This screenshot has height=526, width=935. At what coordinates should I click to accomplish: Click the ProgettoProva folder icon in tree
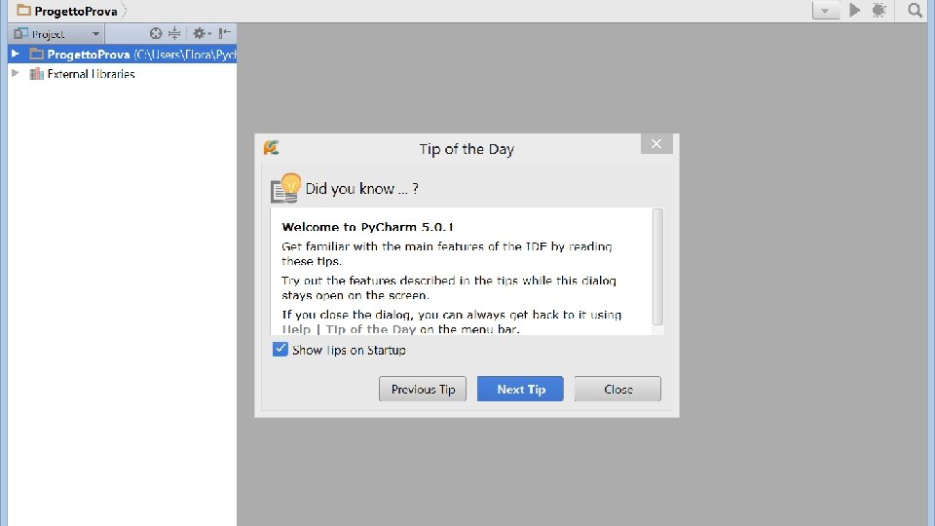(36, 55)
